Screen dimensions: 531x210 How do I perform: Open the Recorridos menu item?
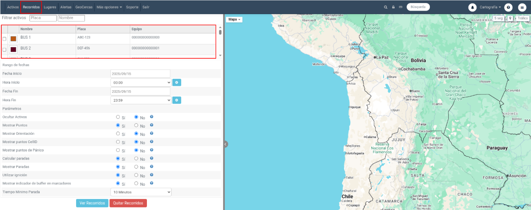coord(31,7)
